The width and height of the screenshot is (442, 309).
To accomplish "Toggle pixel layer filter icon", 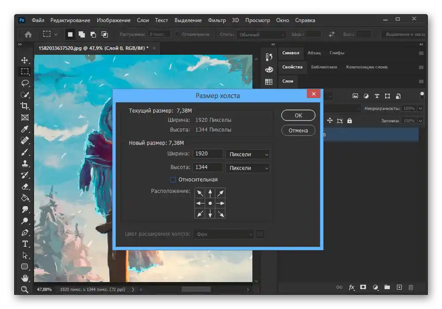I will click(x=355, y=96).
